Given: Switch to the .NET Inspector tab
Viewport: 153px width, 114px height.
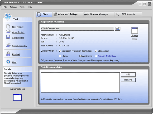Looking at the screenshot, I should pos(128,14).
